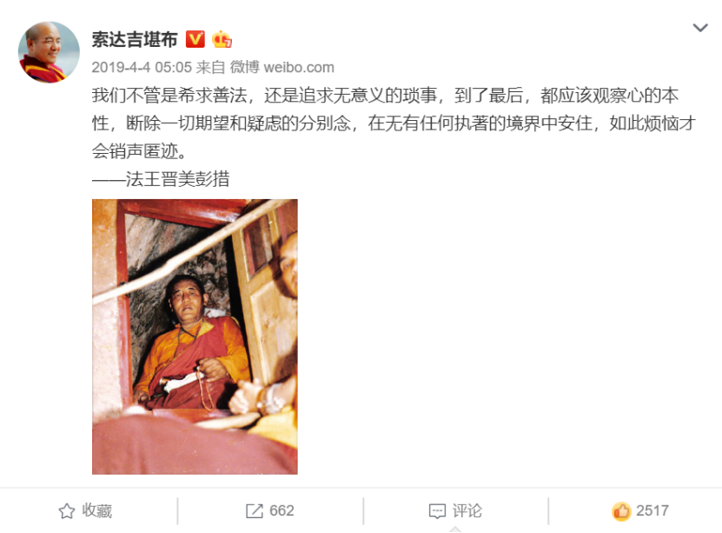Click the profile avatar of 索达吉堪布
The image size is (722, 533).
click(x=49, y=52)
